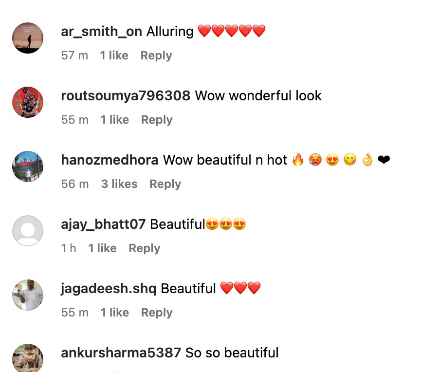The height and width of the screenshot is (372, 439).
Task: Open ar_smith_on profile picture
Action: [28, 38]
